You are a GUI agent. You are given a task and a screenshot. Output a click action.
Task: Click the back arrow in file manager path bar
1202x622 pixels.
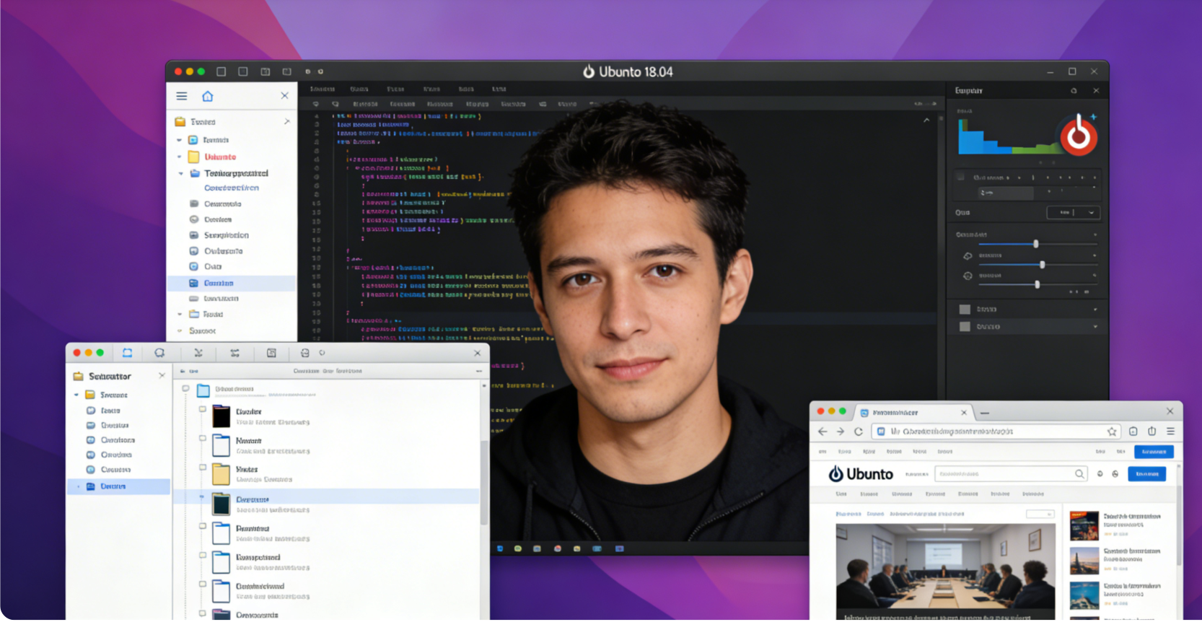(x=183, y=371)
